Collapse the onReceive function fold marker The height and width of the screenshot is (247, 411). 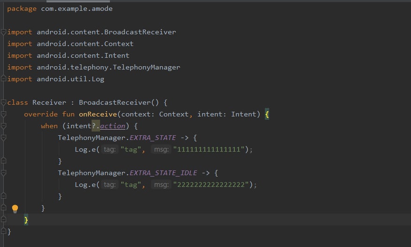[3, 114]
